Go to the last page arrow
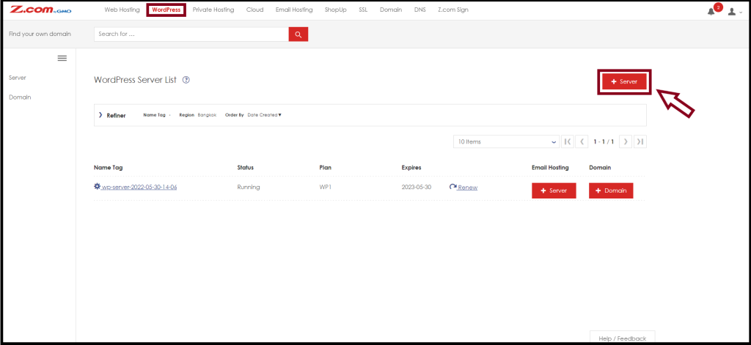Image resolution: width=751 pixels, height=345 pixels. point(640,141)
